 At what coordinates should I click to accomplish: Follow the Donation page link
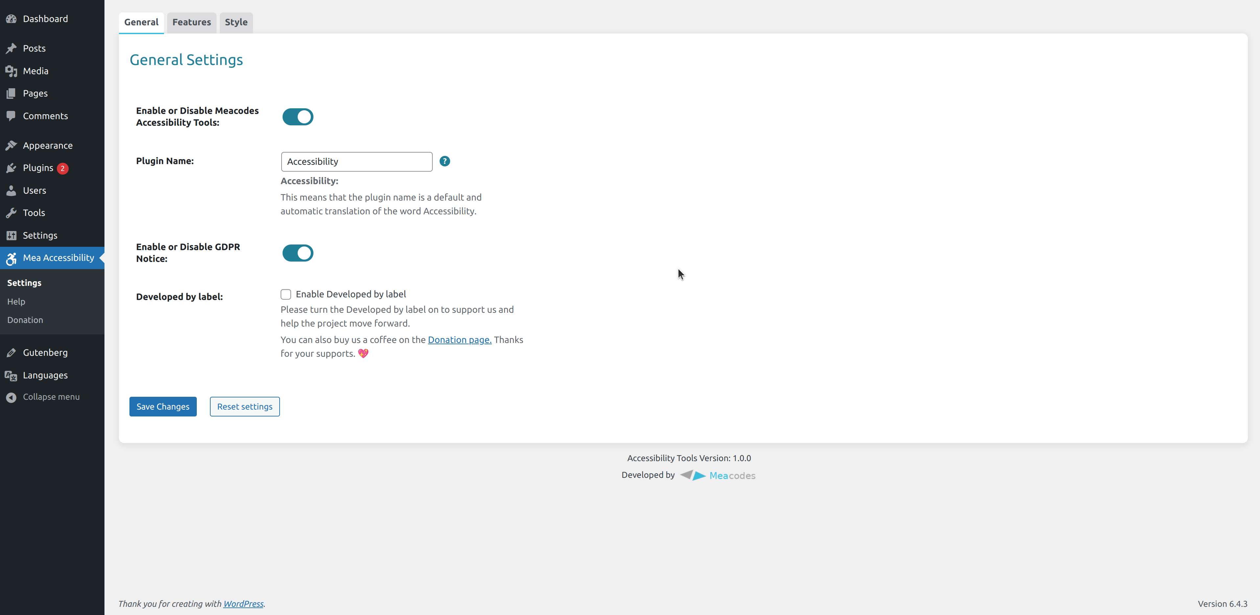coord(459,340)
